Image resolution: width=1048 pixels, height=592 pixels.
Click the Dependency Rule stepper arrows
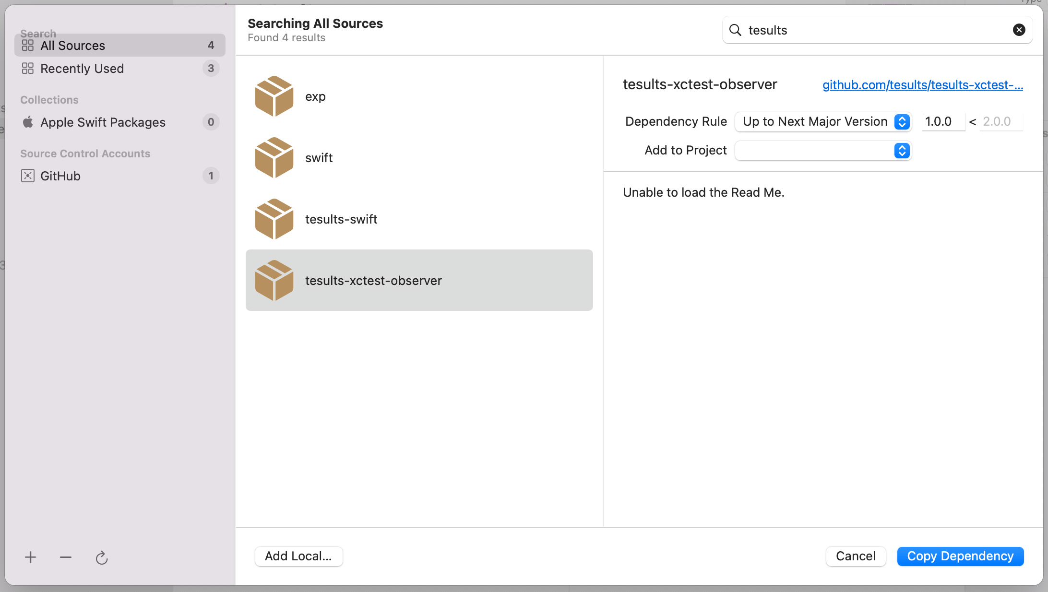tap(902, 121)
